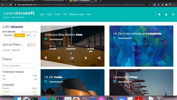The width and height of the screenshot is (177, 100).
Task: Click opendatasoft Data Network logo
Action: (19, 15)
